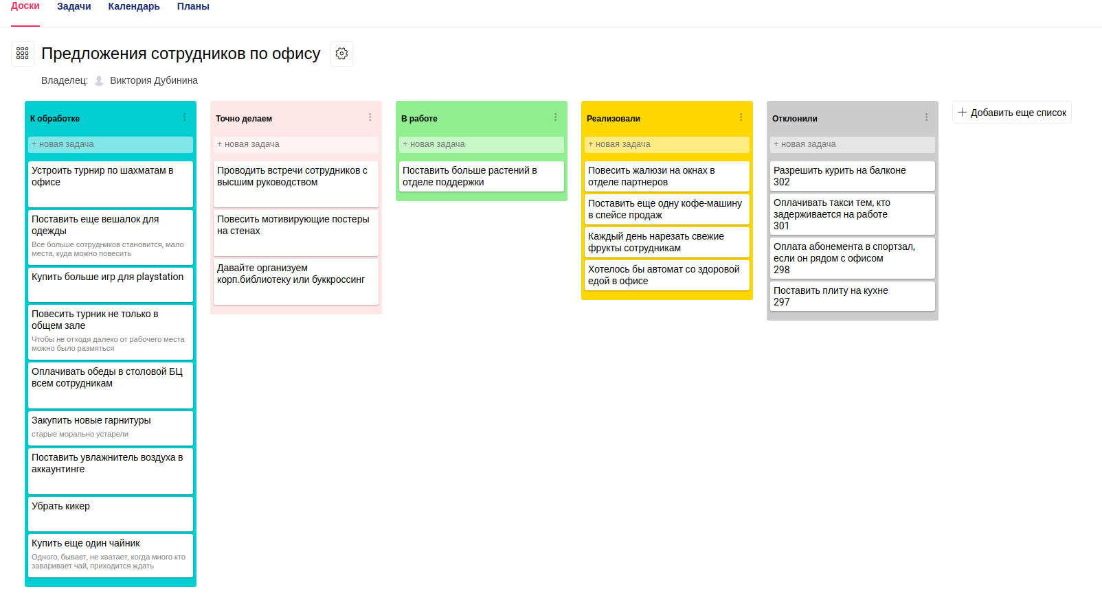Open three-dot menu of Точно делаем list
The height and width of the screenshot is (600, 1102).
pos(370,117)
